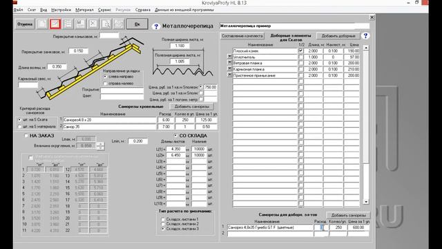Select calculation type Складск. листами 2
The width and height of the screenshot is (442, 249).
click(163, 224)
